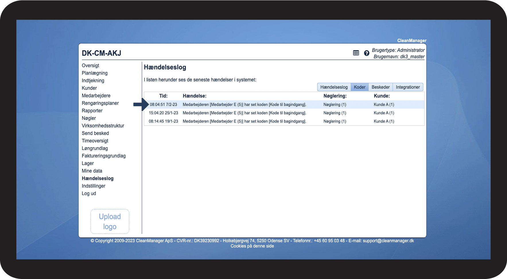The height and width of the screenshot is (279, 507).
Task: Click the event description in the 7/2-23 row
Action: (x=244, y=105)
